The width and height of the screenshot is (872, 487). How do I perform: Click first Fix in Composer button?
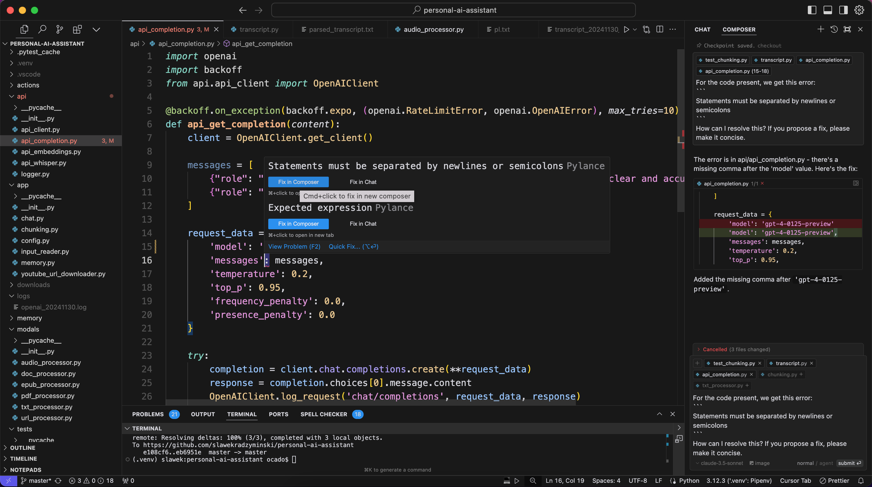point(298,182)
